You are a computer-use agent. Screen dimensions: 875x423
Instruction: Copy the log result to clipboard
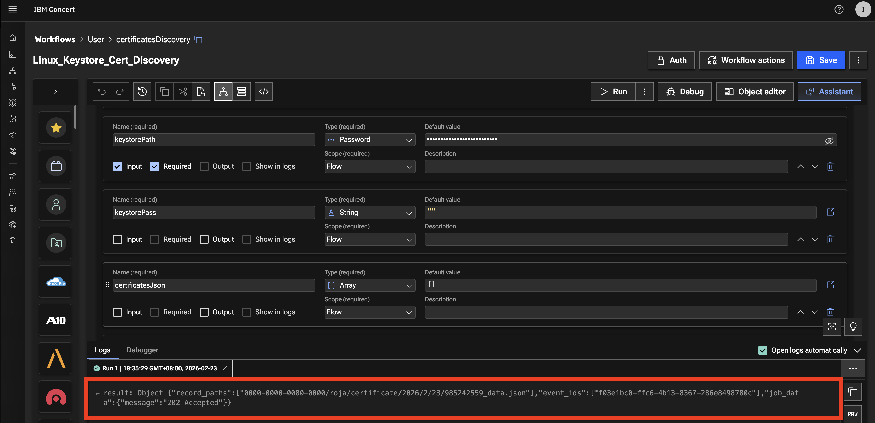852,392
